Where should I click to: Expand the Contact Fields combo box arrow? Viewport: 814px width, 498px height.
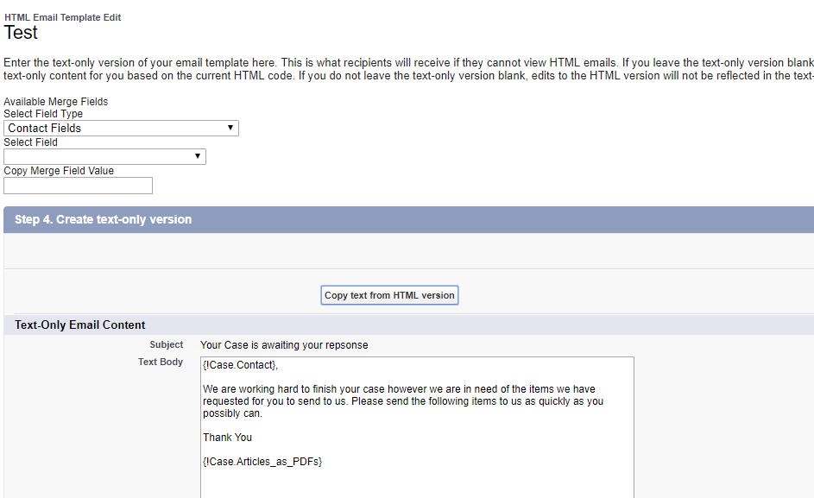[x=230, y=127]
